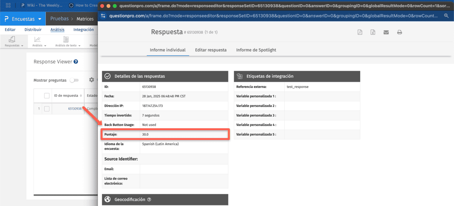Click the Pruebas breadcrumb link
The image size is (454, 206).
[59, 19]
